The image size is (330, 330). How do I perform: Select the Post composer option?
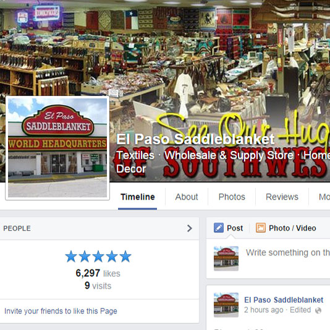pos(229,228)
